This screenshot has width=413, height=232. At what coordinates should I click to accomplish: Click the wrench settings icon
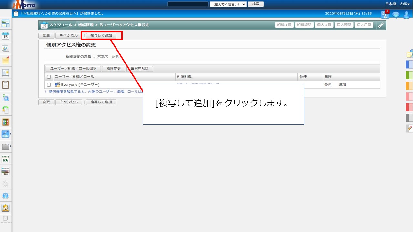tap(381, 25)
